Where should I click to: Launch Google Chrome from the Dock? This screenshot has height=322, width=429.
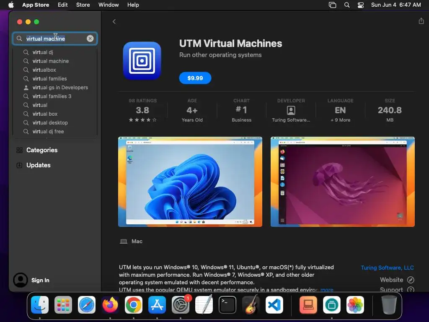[x=134, y=305]
